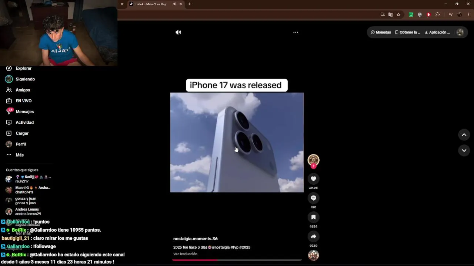This screenshot has width=474, height=266.
Task: Open the Chrome profile avatar
Action: 460,14
